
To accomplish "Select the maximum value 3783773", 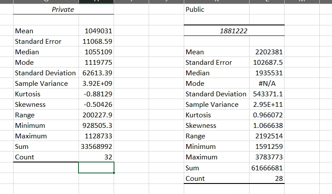I will point(267,157).
